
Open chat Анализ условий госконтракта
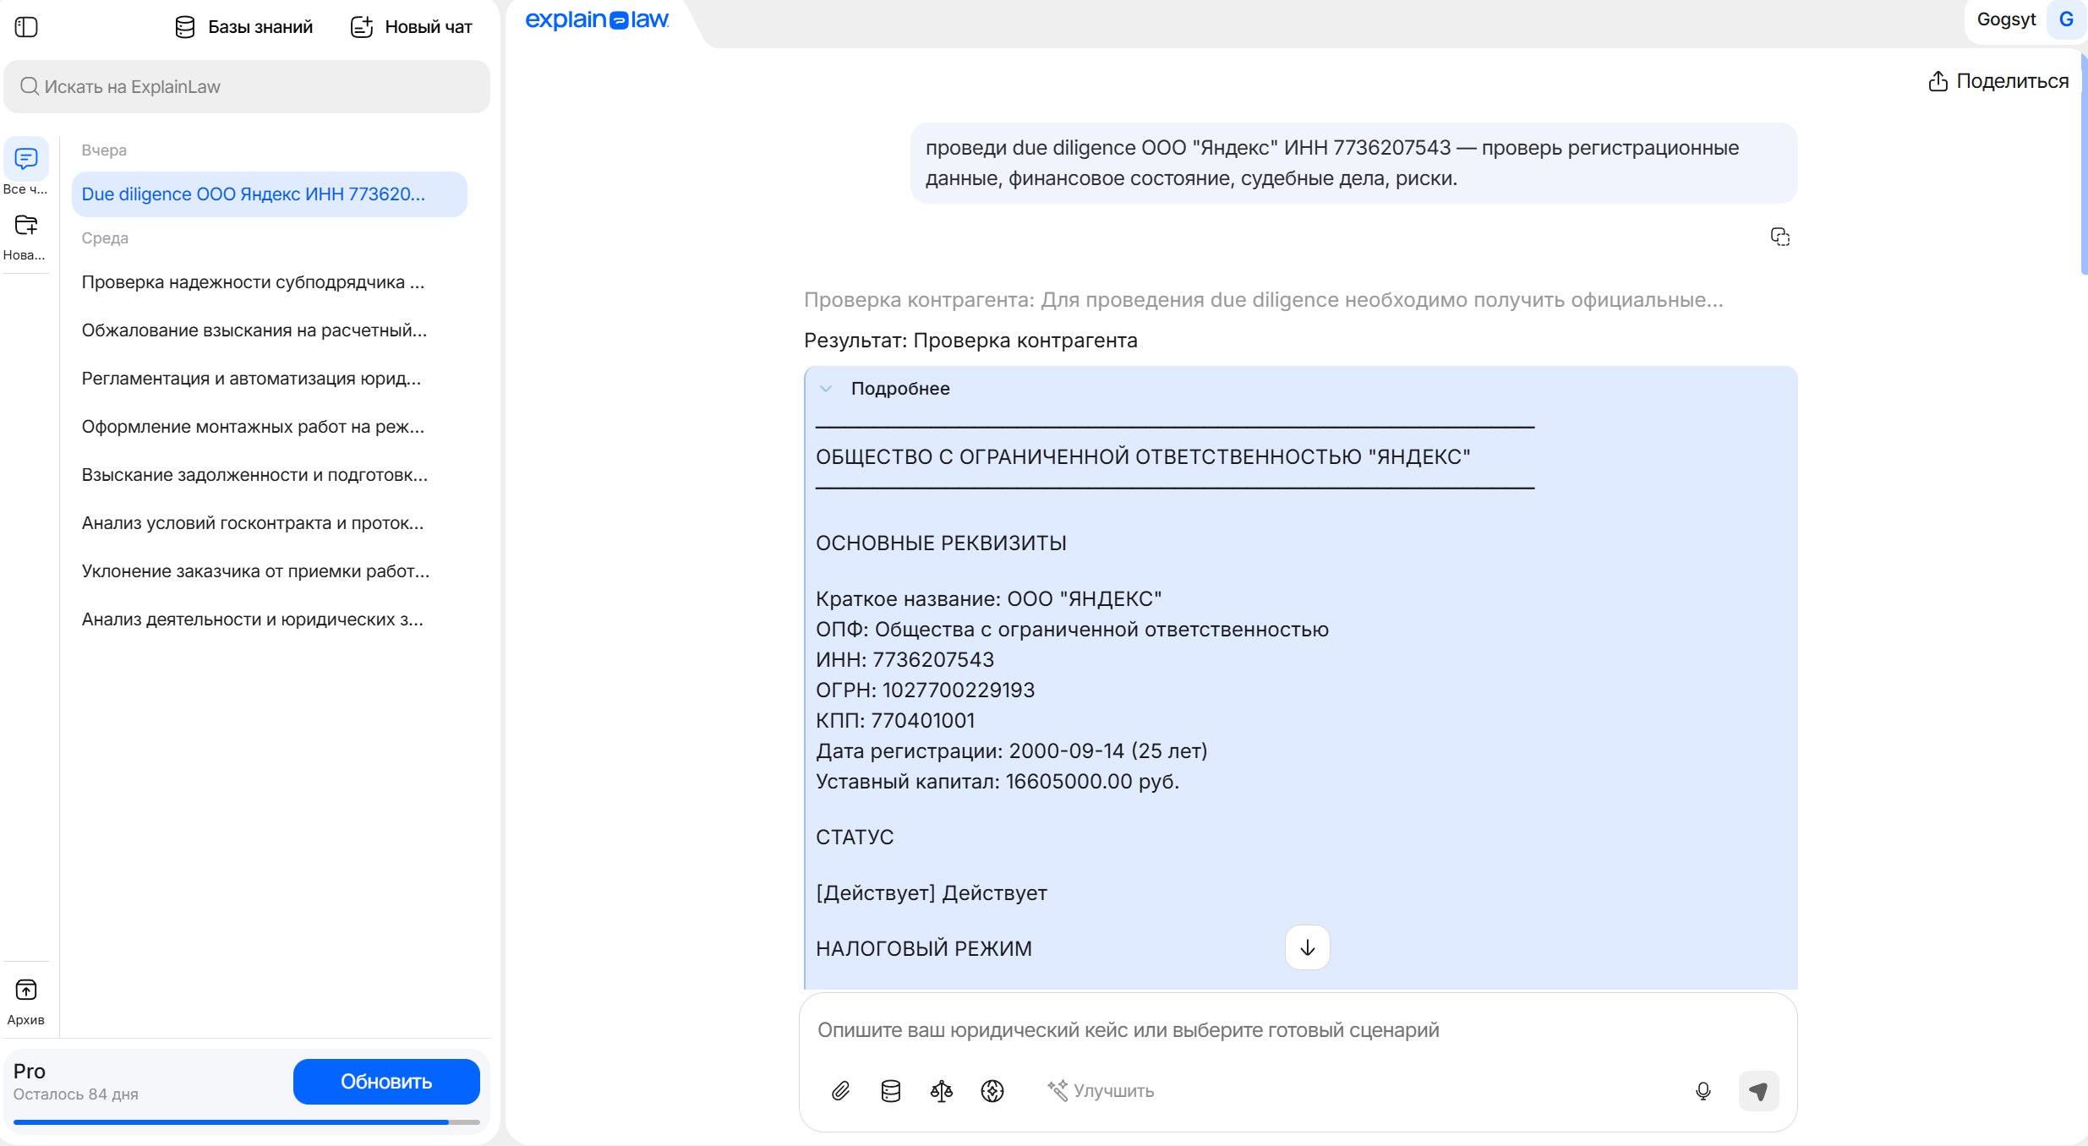pyautogui.click(x=270, y=522)
